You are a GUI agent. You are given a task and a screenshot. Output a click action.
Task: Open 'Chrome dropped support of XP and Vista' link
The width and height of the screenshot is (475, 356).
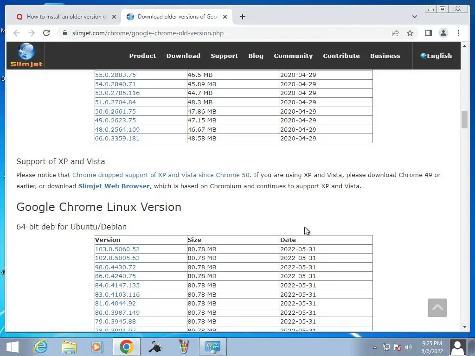click(161, 175)
